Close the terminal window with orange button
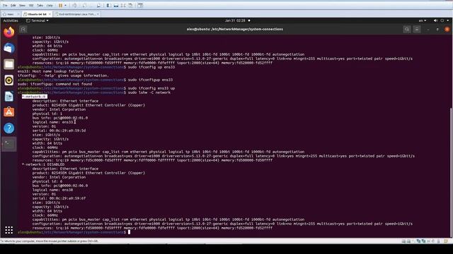Viewport: 453px width, 254px height. (447, 29)
